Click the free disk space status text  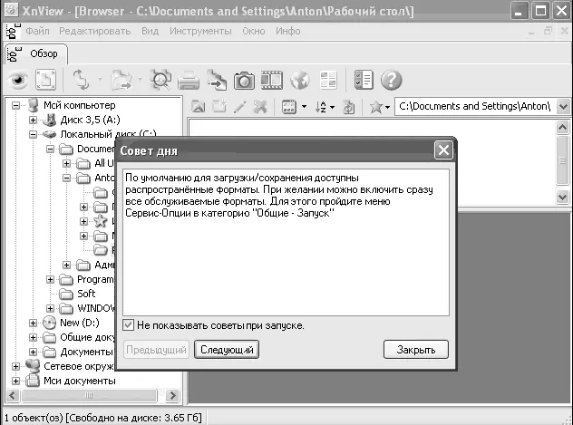click(x=134, y=418)
